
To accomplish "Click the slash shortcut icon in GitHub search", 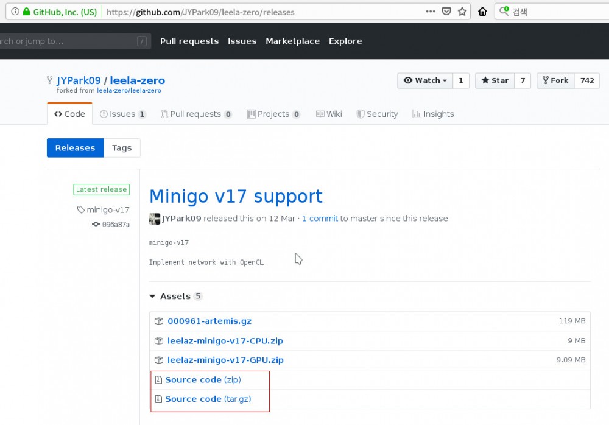I will (142, 41).
